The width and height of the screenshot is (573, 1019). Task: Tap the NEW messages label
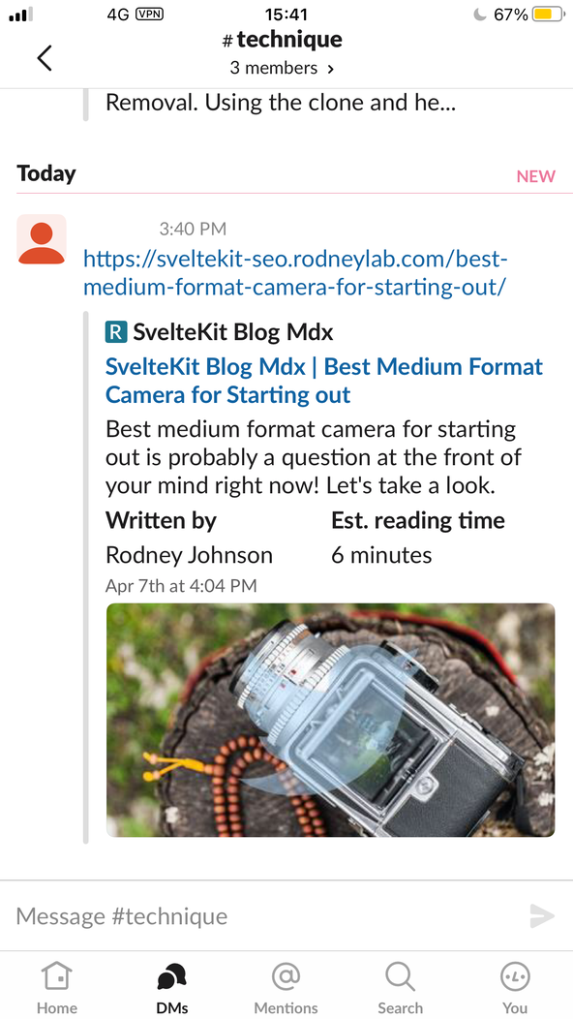[x=535, y=175]
